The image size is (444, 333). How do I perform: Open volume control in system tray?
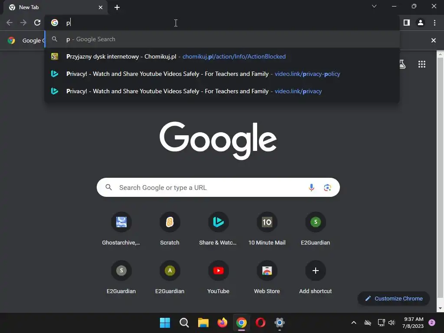392,323
